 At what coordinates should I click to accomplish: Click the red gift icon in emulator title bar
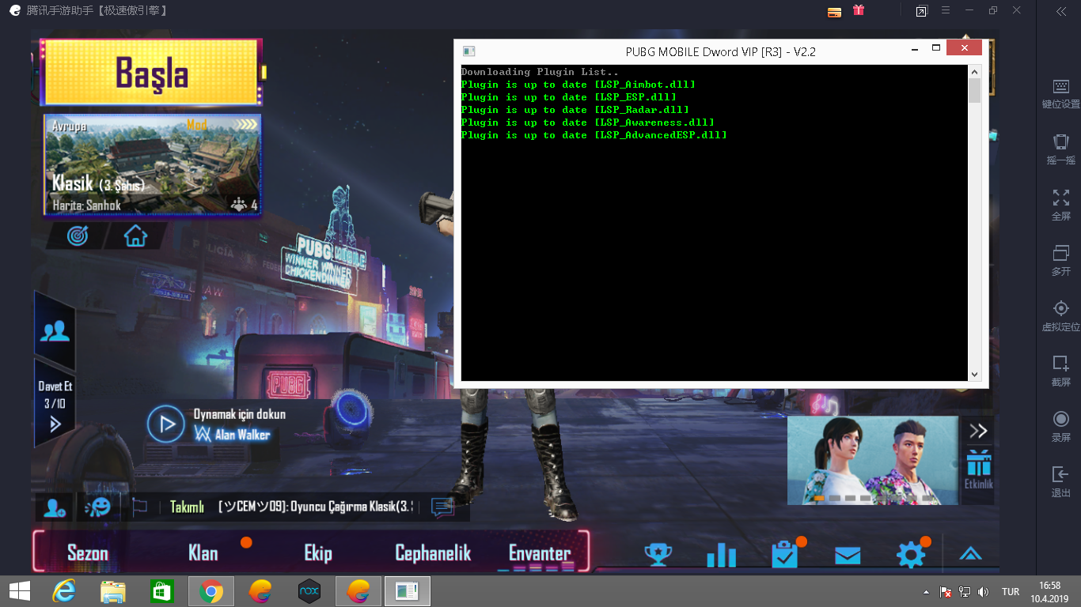(859, 11)
